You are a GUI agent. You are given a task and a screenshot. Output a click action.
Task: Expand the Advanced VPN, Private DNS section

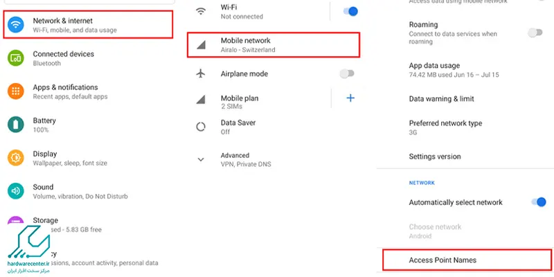point(271,159)
